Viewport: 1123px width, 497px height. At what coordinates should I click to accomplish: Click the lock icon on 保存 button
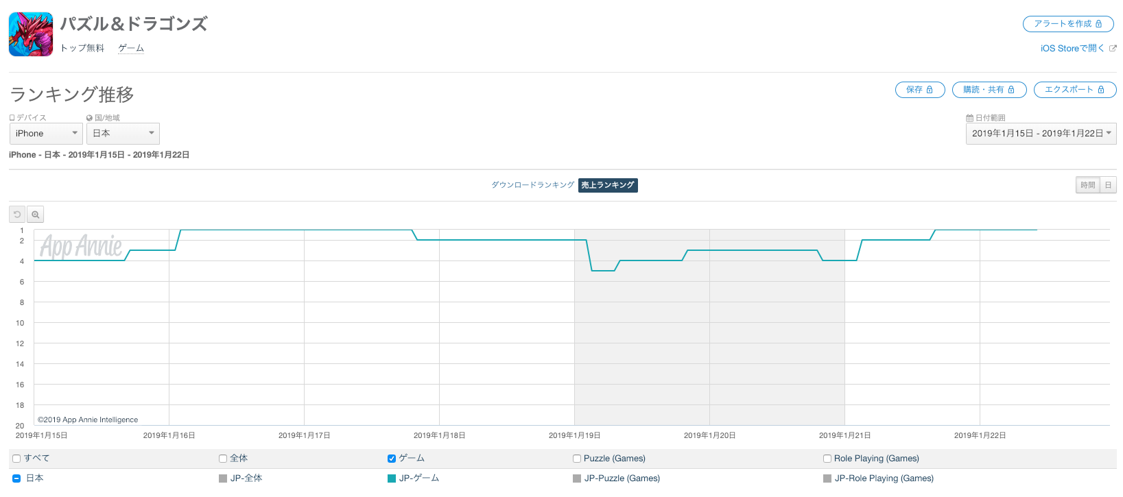tap(930, 90)
